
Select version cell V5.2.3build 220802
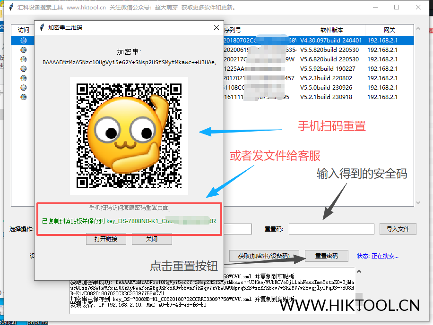[x=326, y=78]
